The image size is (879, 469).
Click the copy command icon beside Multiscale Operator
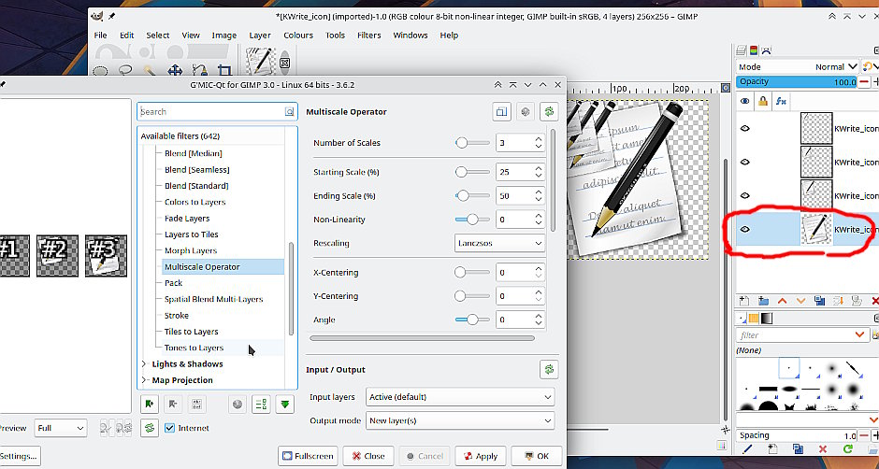pos(502,111)
